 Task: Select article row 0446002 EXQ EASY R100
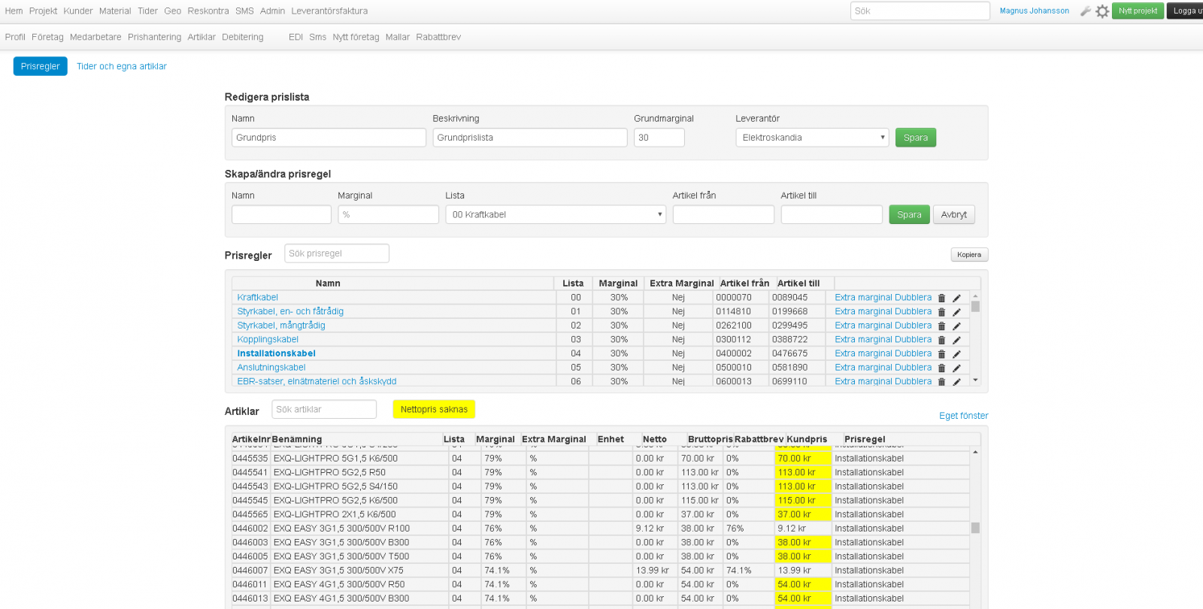pos(600,529)
